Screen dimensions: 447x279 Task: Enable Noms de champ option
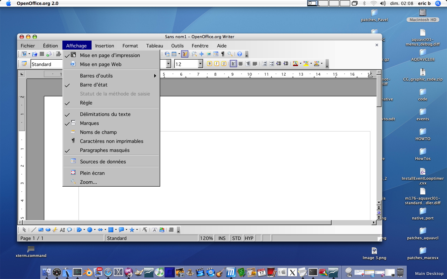point(111,132)
